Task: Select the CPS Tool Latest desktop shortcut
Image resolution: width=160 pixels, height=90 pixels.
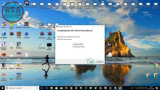Action: [x=140, y=5]
